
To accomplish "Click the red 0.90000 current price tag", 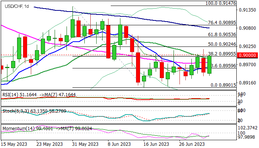I will coord(247,55).
